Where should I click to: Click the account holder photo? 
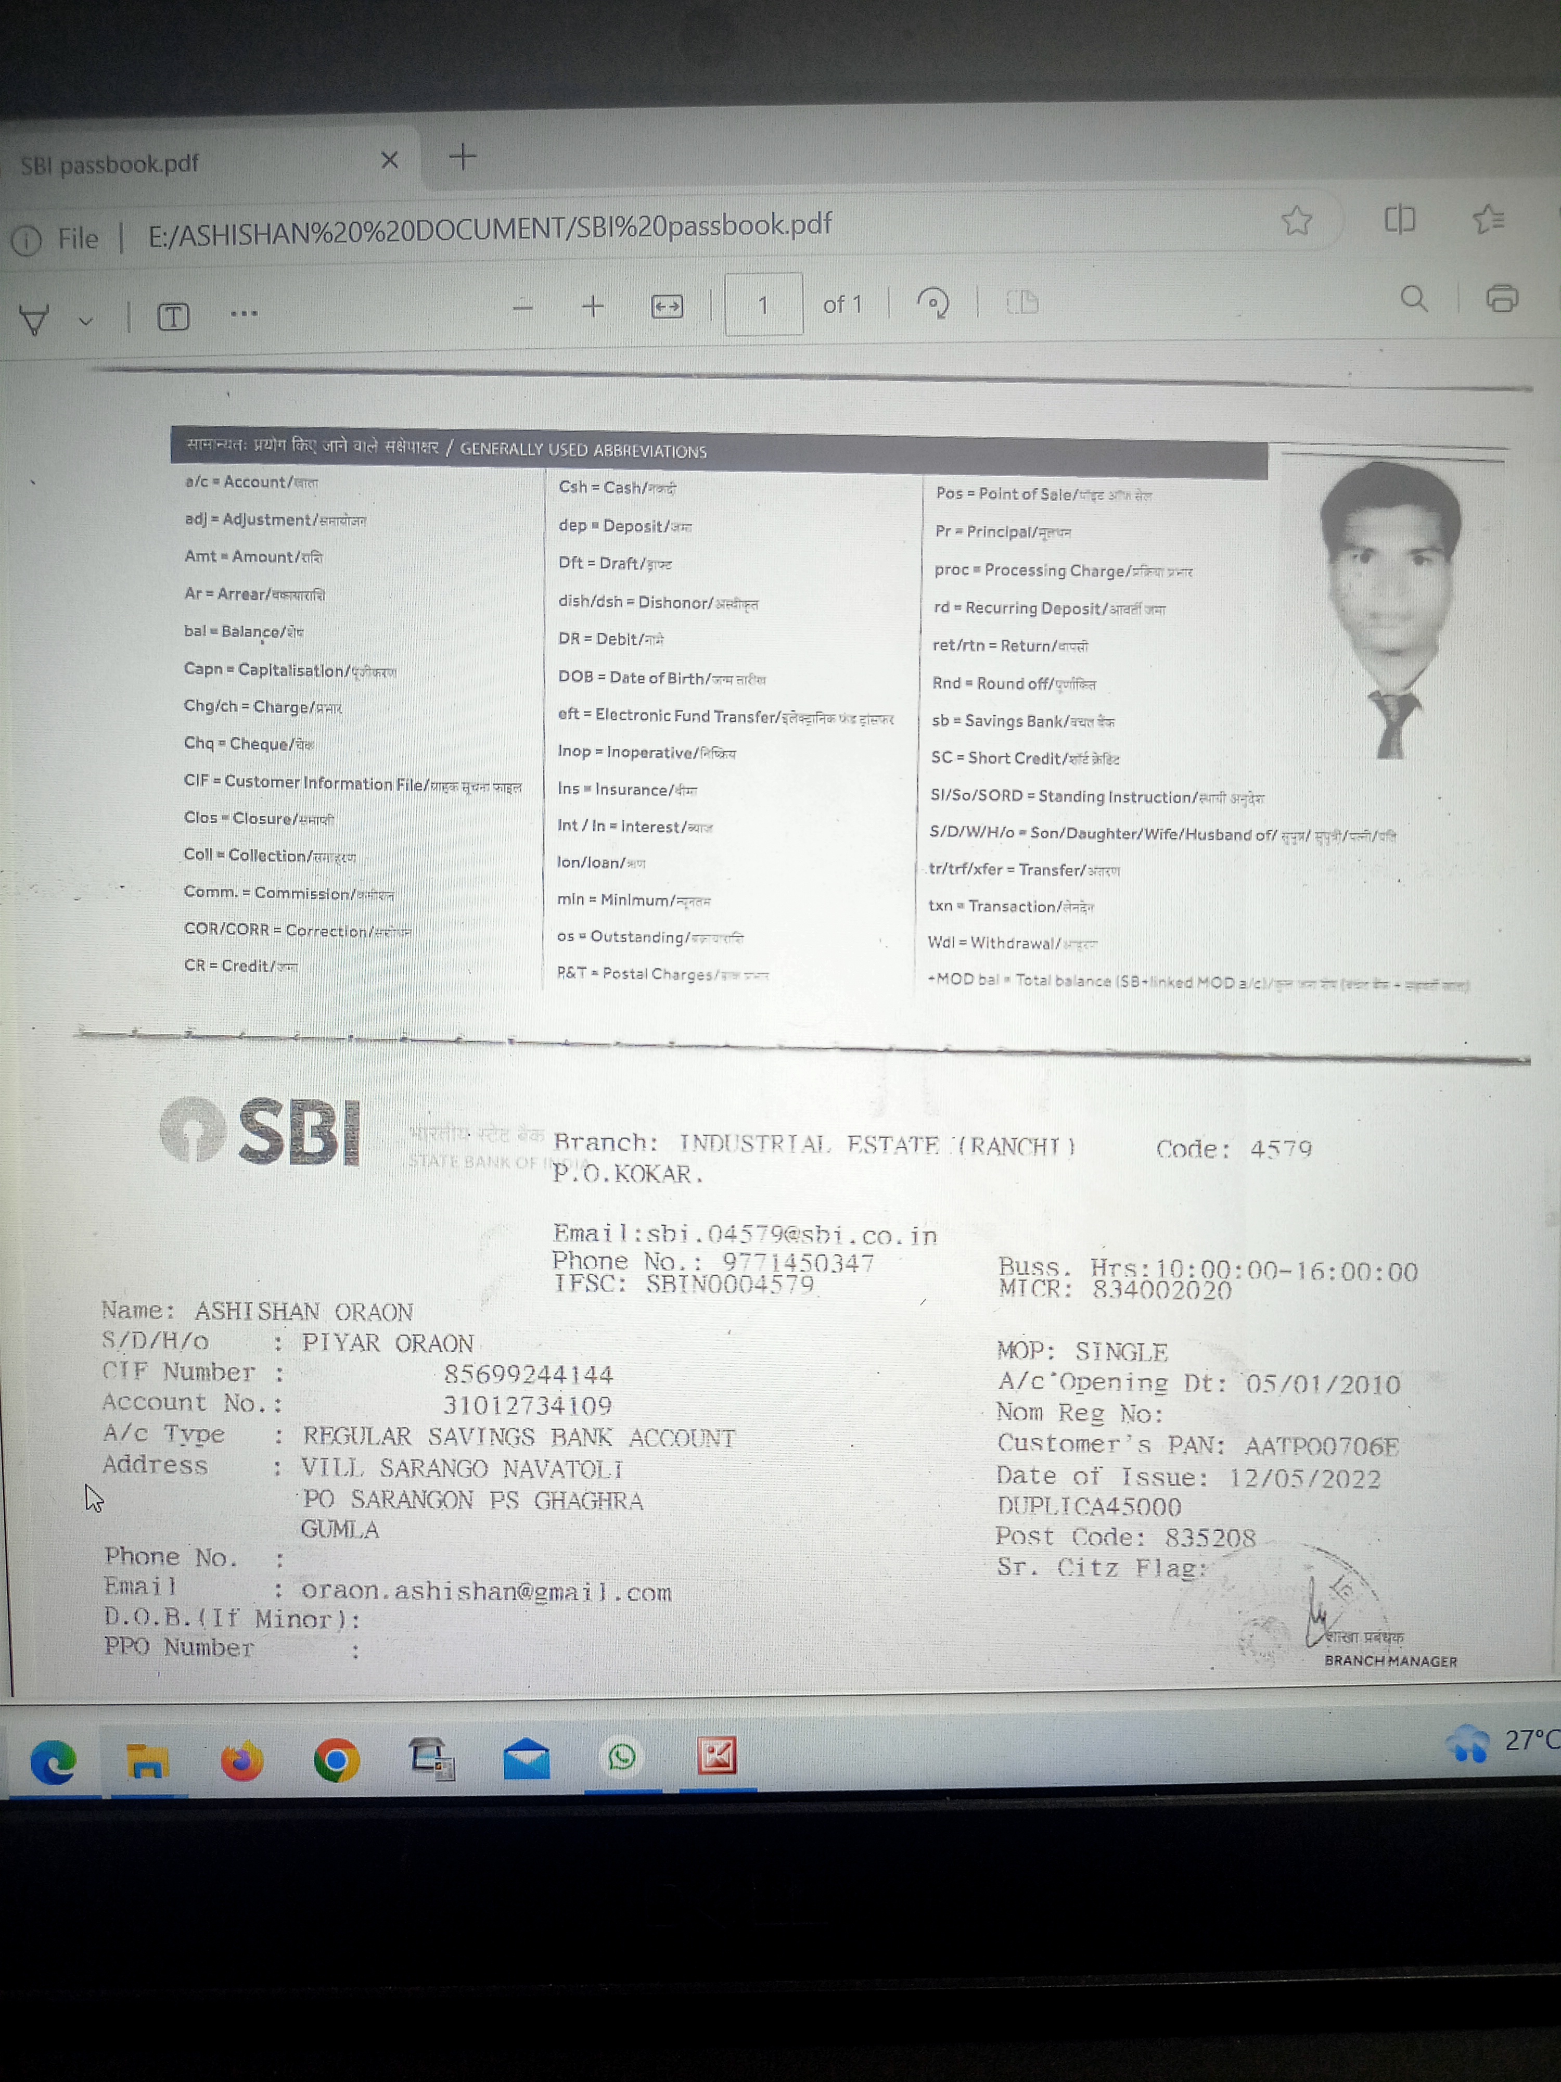tap(1392, 610)
